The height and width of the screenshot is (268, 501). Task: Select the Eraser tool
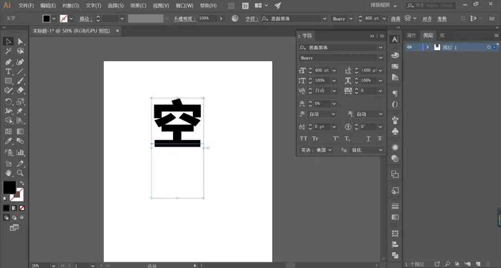point(20,91)
